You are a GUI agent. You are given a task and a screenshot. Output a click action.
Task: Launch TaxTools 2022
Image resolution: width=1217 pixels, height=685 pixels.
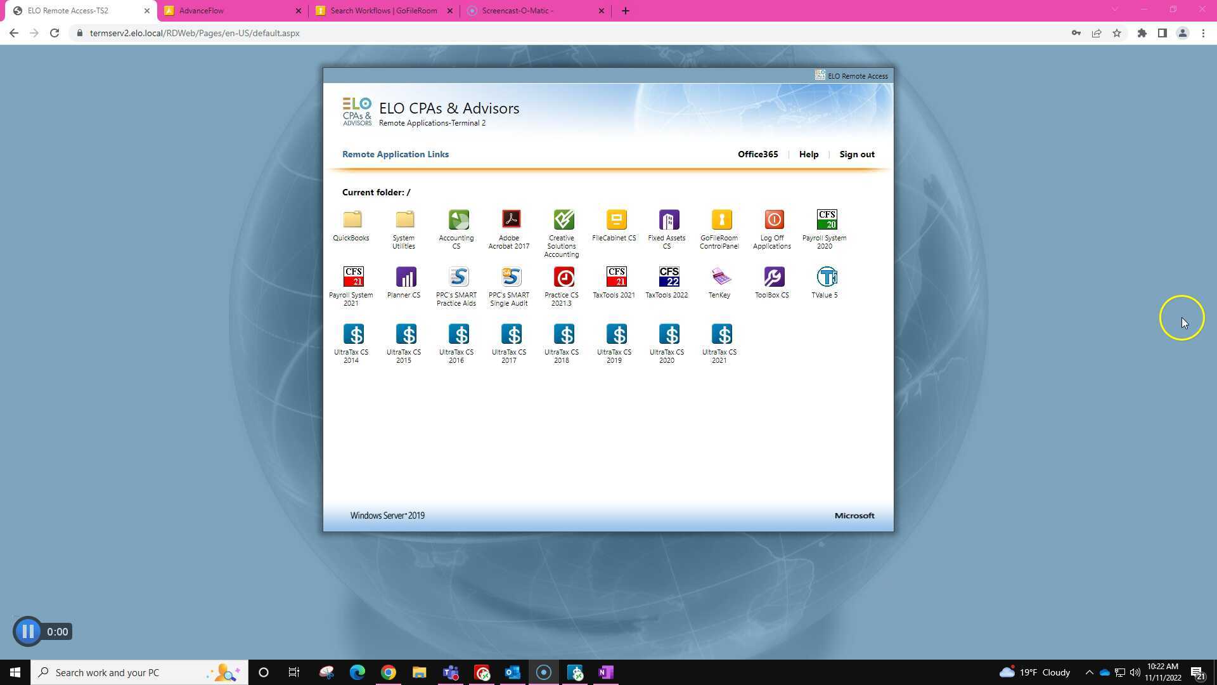(x=668, y=278)
